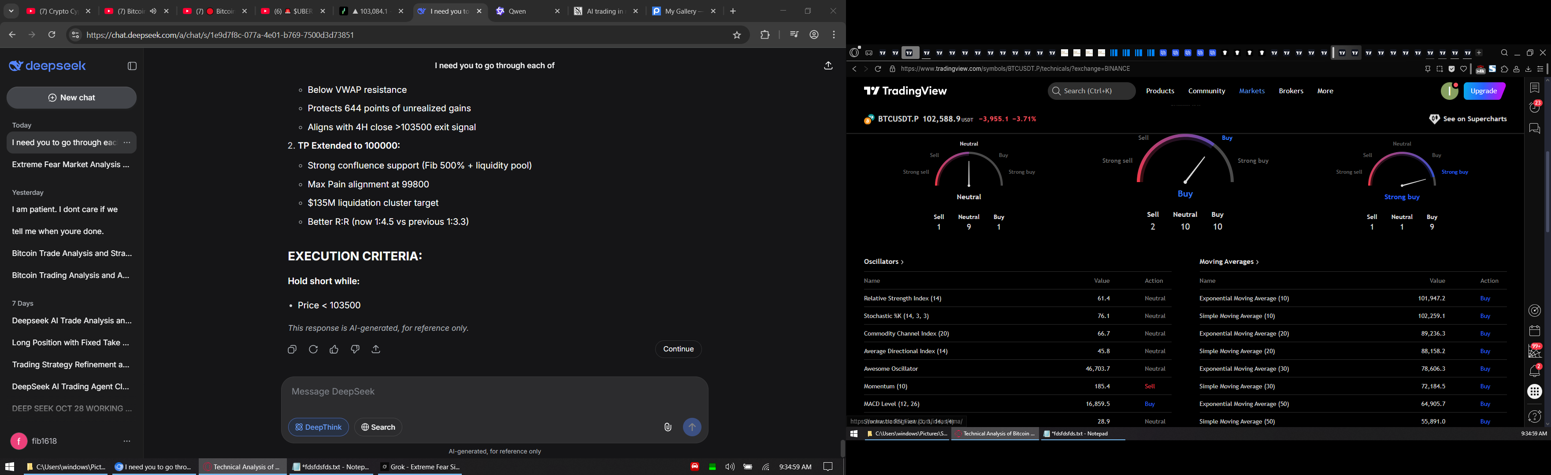The height and width of the screenshot is (475, 1551).
Task: Start a New chat
Action: (72, 97)
